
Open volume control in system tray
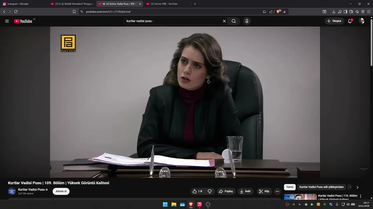pos(348,204)
